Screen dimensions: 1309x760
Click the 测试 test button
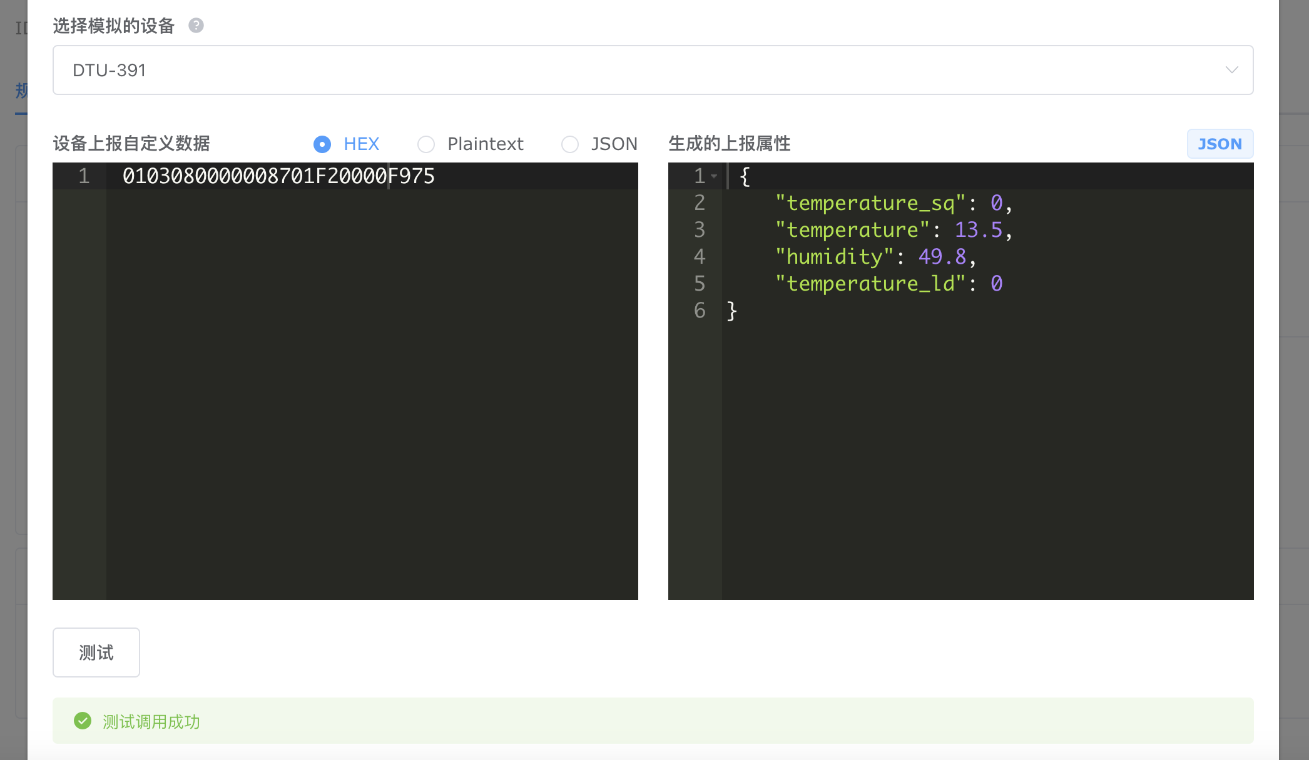point(96,652)
